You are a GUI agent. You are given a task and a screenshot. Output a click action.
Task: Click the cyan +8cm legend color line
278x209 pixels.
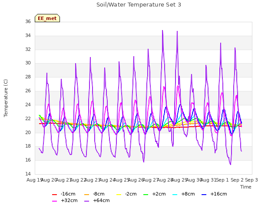(175, 195)
